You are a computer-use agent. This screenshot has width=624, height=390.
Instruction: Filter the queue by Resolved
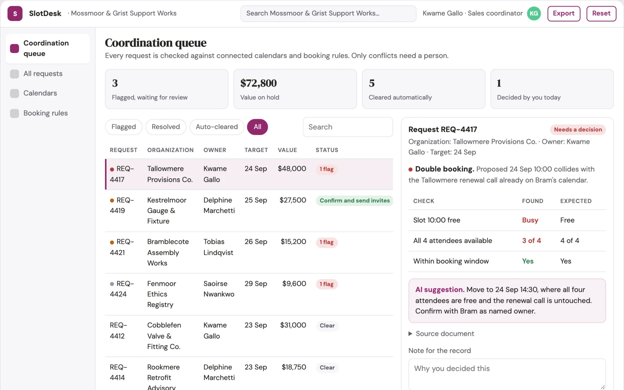tap(166, 127)
